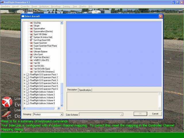Expand RealFlight G3 Expansion Pack 3

click(x=24, y=80)
